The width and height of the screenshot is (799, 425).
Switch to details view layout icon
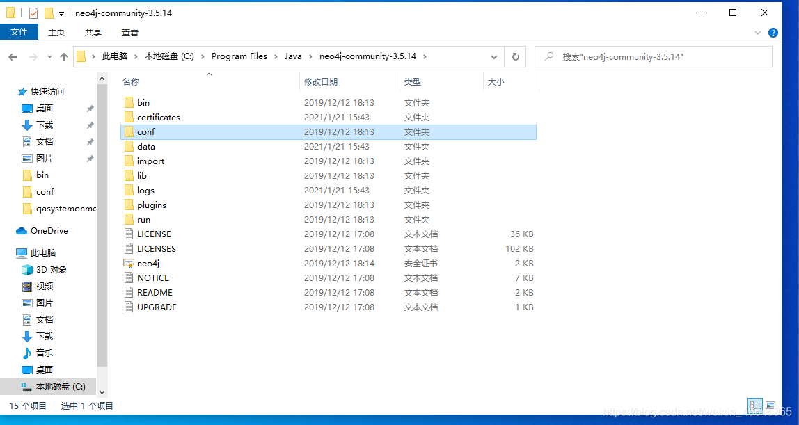[755, 406]
